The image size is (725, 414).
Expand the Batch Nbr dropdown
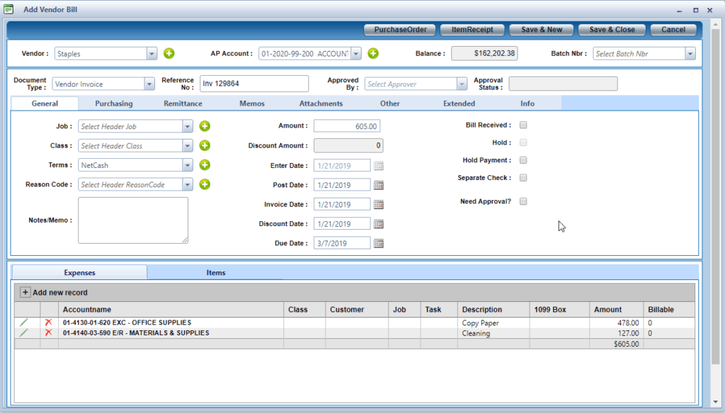[690, 53]
